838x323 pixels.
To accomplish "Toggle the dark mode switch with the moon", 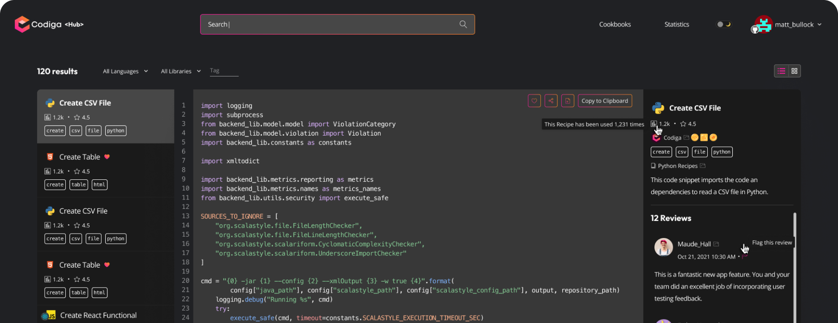I will coord(723,24).
